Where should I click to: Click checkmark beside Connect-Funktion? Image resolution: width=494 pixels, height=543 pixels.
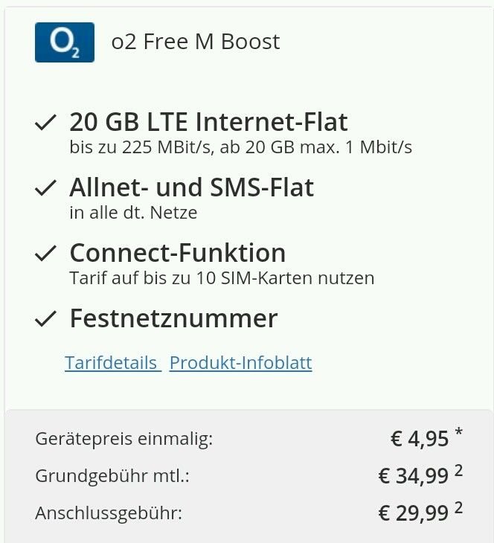[45, 253]
